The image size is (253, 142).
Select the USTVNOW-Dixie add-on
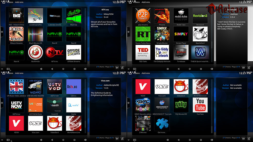pyautogui.click(x=35, y=105)
